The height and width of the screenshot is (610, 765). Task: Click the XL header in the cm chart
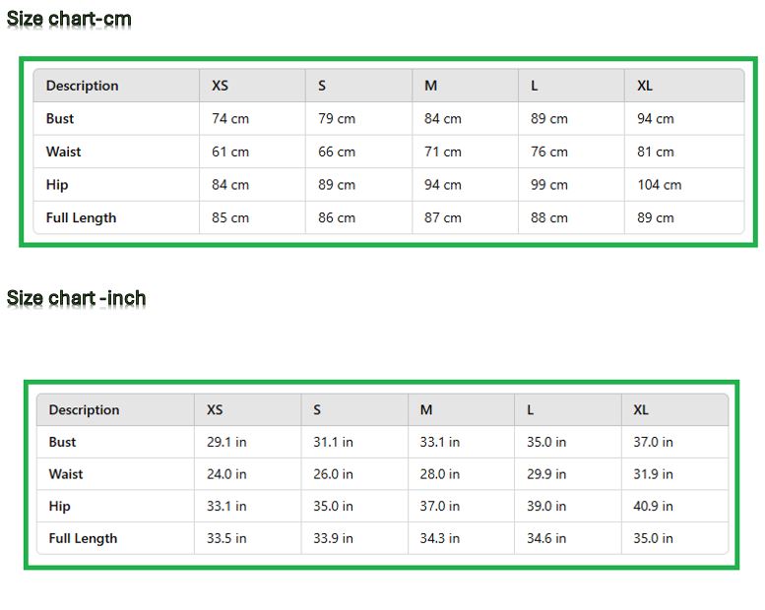pyautogui.click(x=645, y=86)
